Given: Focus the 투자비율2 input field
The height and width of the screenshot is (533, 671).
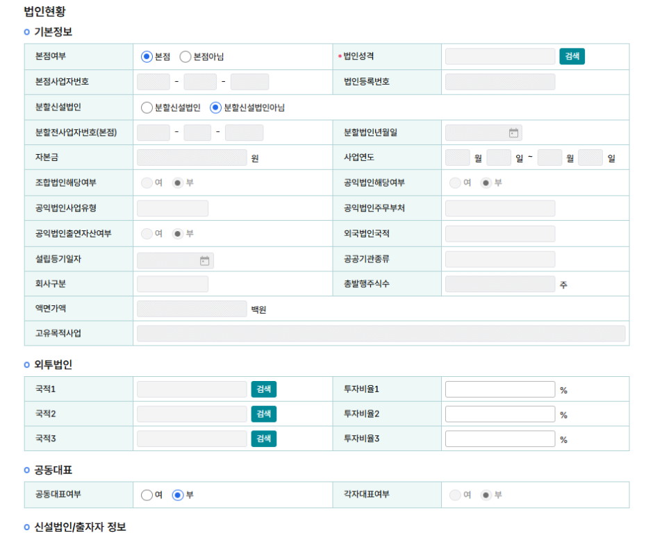Looking at the screenshot, I should coord(500,414).
